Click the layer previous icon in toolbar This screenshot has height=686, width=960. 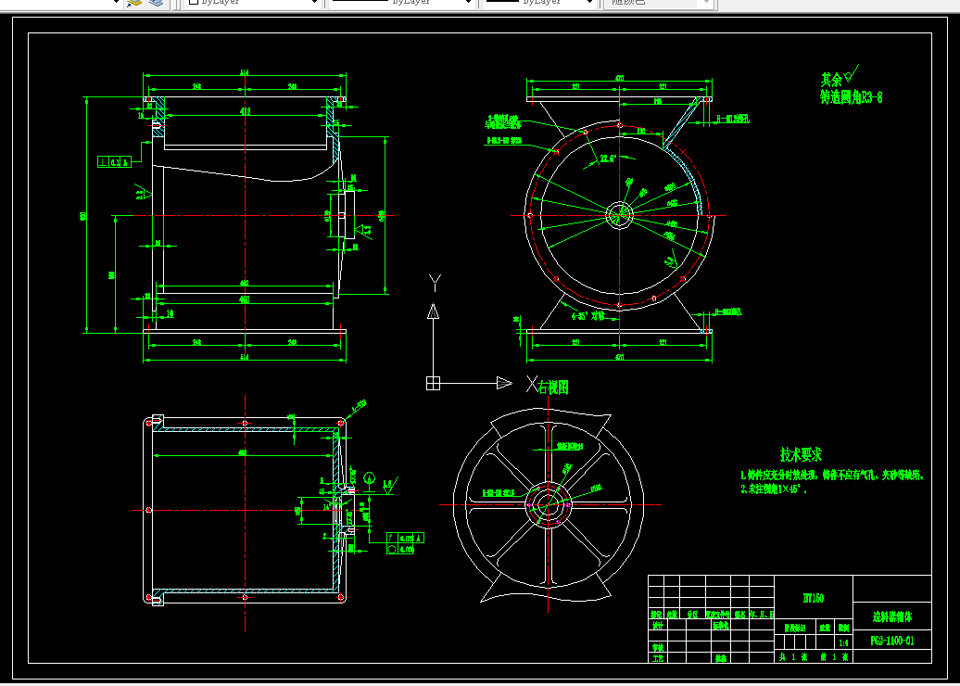(134, 3)
